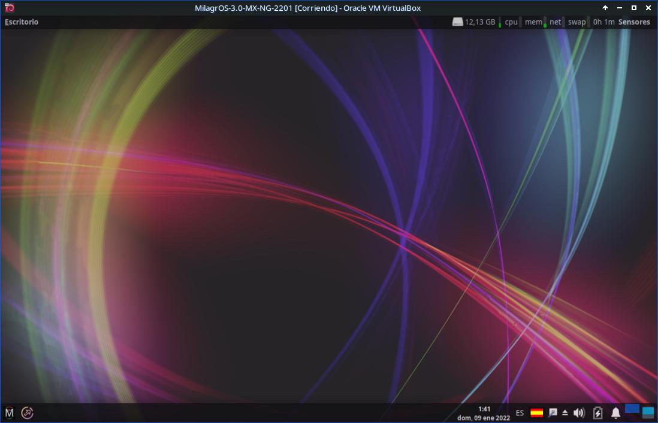The height and width of the screenshot is (423, 658).
Task: Click the Sensores label in top panel
Action: pyautogui.click(x=634, y=22)
